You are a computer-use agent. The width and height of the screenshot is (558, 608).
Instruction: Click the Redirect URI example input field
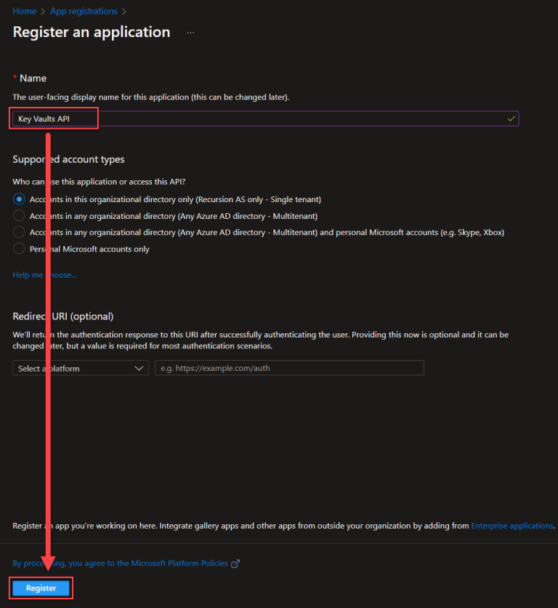click(289, 368)
